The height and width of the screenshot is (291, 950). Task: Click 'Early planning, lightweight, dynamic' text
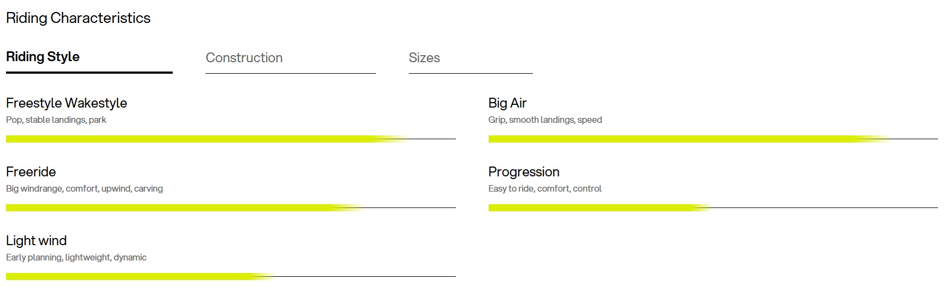[x=76, y=258]
